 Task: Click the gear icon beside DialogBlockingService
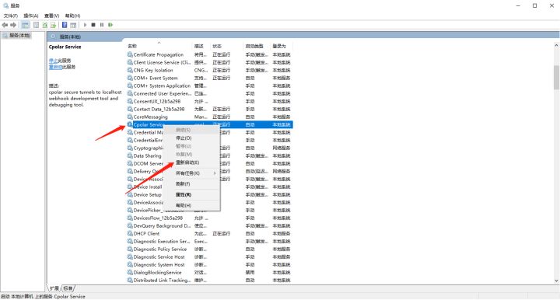(x=130, y=273)
